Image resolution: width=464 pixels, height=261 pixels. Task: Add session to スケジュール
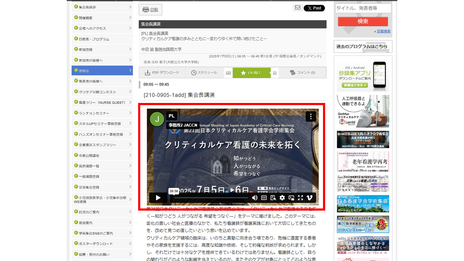pos(204,72)
